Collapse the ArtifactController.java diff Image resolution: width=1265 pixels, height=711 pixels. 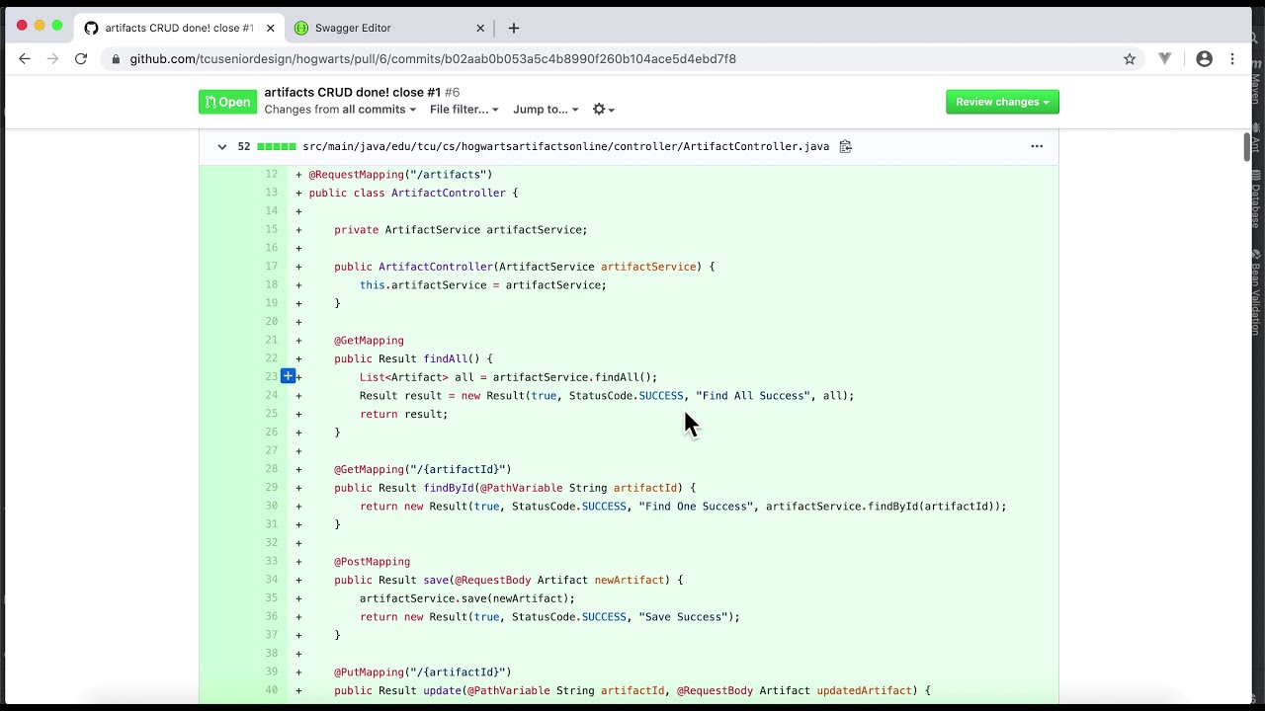221,146
